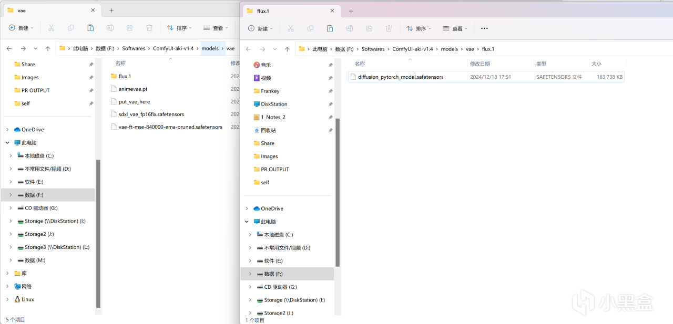Go forward in the flux.1 window

262,49
